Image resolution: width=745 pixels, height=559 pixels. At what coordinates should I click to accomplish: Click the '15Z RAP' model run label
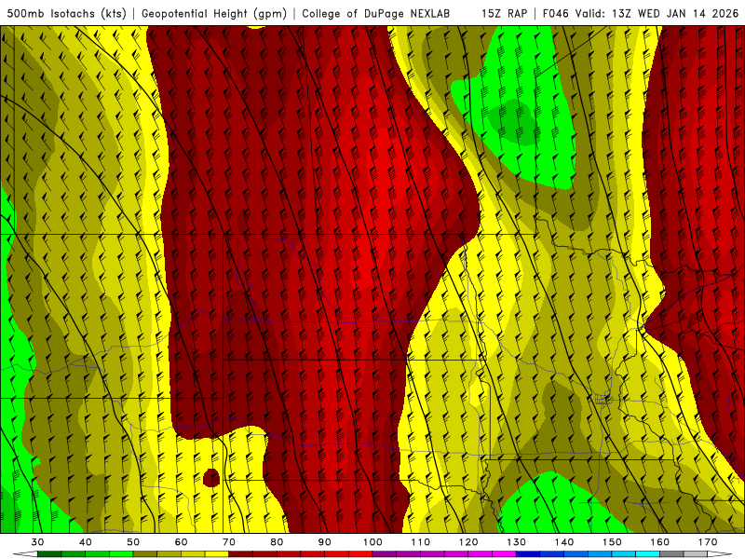[x=504, y=14]
